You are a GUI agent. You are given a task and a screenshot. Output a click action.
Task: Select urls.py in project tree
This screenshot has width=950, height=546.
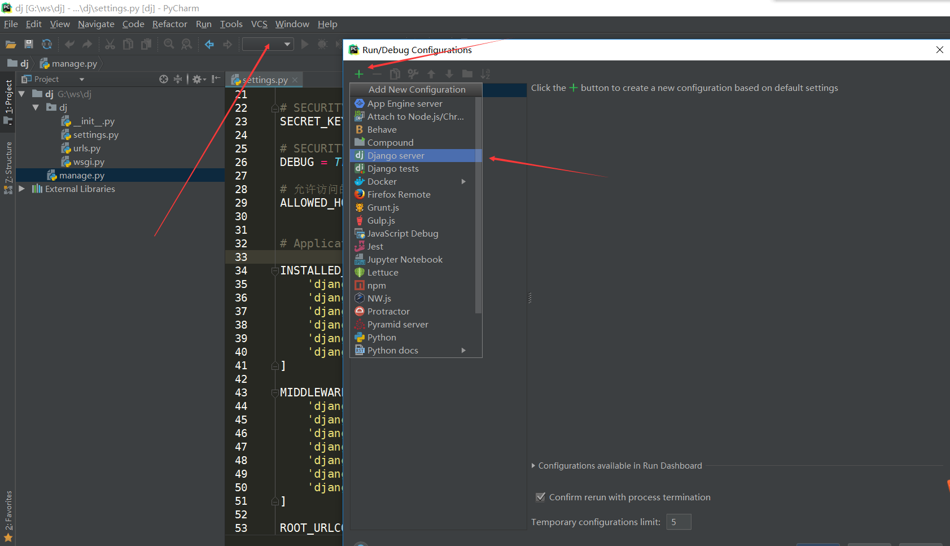86,148
